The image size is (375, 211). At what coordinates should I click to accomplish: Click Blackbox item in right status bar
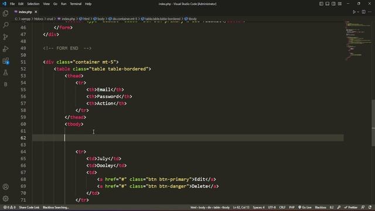[x=321, y=207]
